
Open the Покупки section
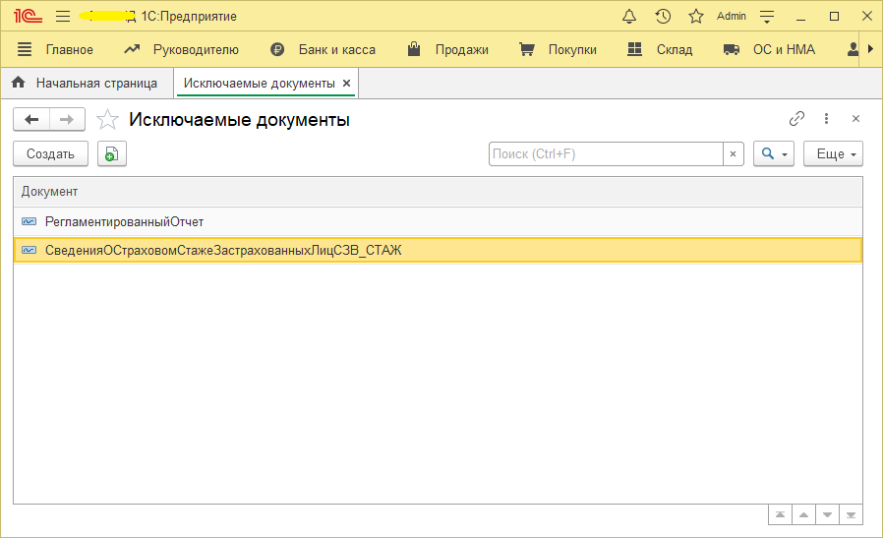[572, 49]
